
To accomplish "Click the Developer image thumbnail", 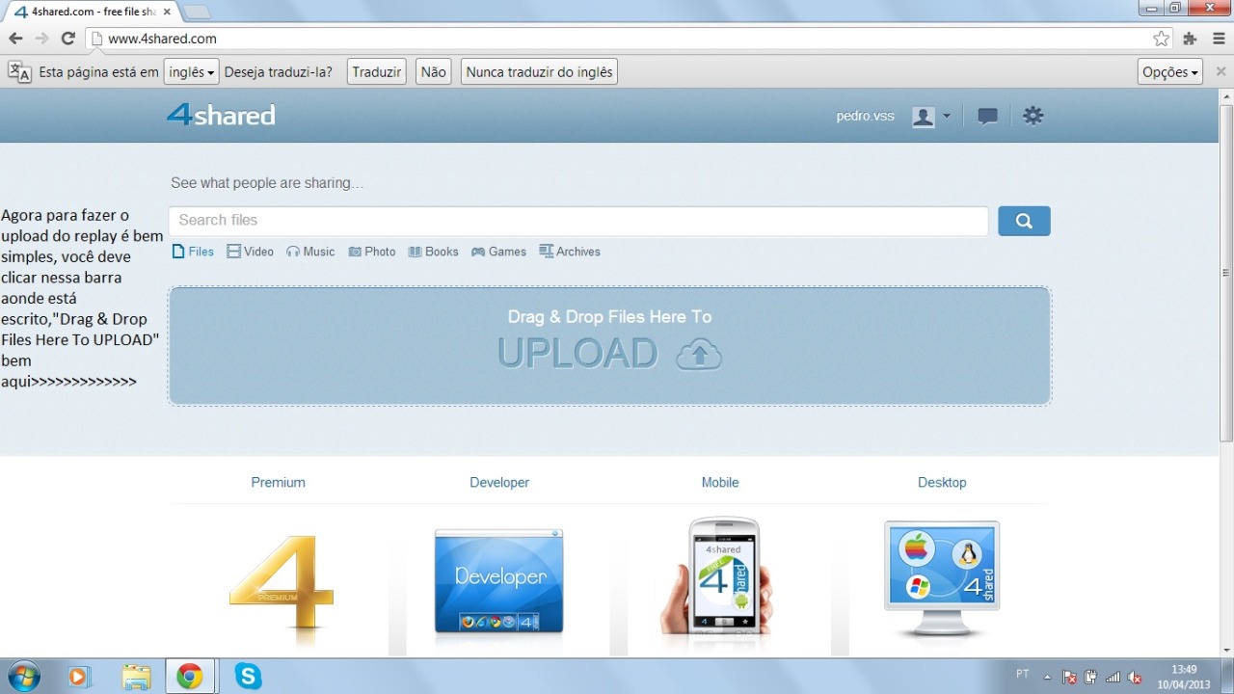I will click(499, 582).
